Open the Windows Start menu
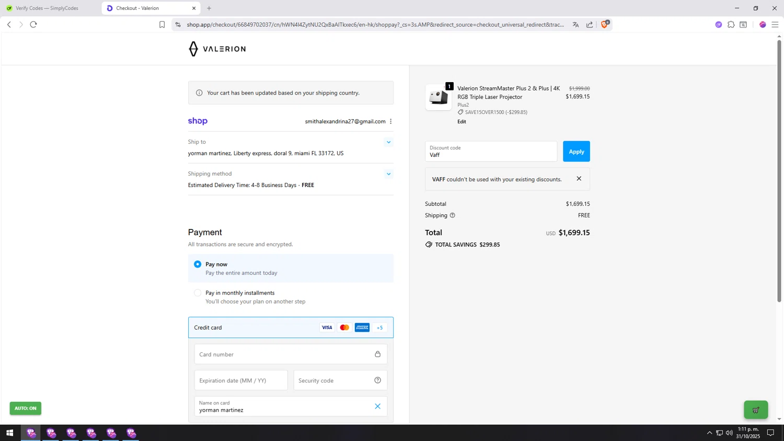The width and height of the screenshot is (784, 441). (x=9, y=433)
